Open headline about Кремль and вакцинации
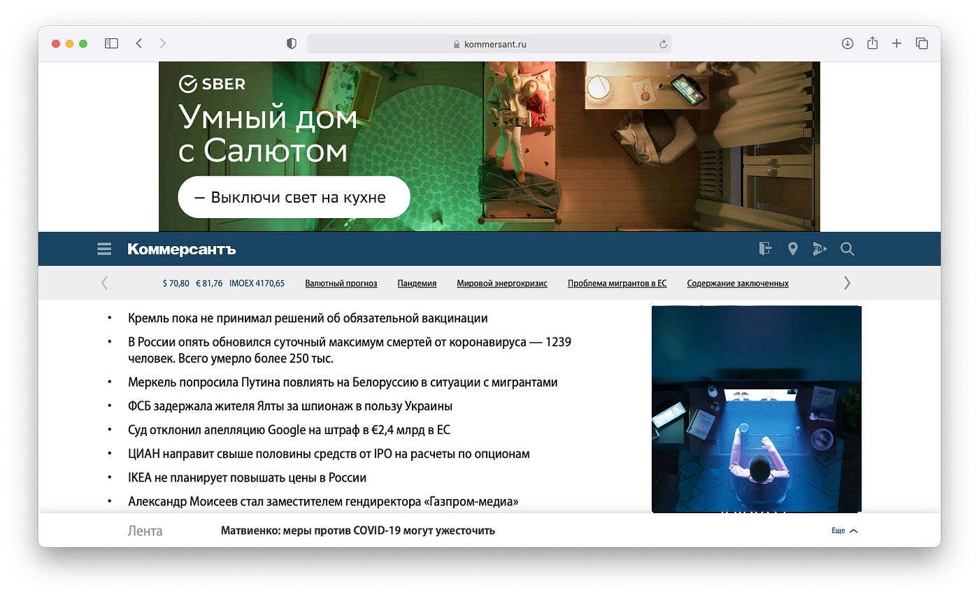The width and height of the screenshot is (979, 606). click(x=308, y=318)
